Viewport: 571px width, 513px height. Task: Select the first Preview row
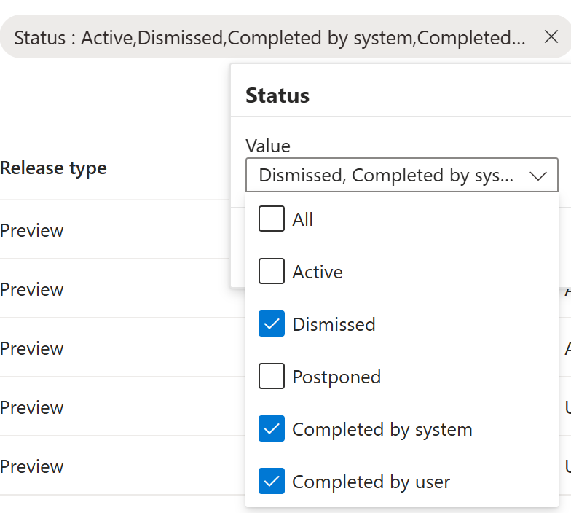(32, 231)
